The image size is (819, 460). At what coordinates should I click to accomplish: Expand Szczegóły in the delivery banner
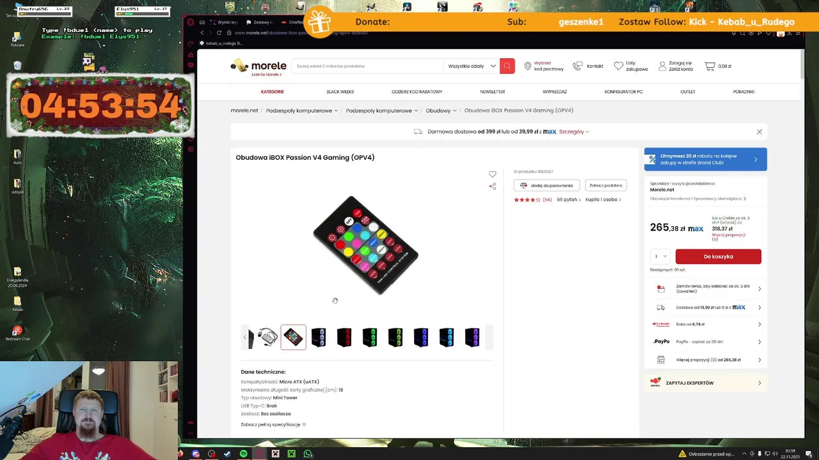574,132
